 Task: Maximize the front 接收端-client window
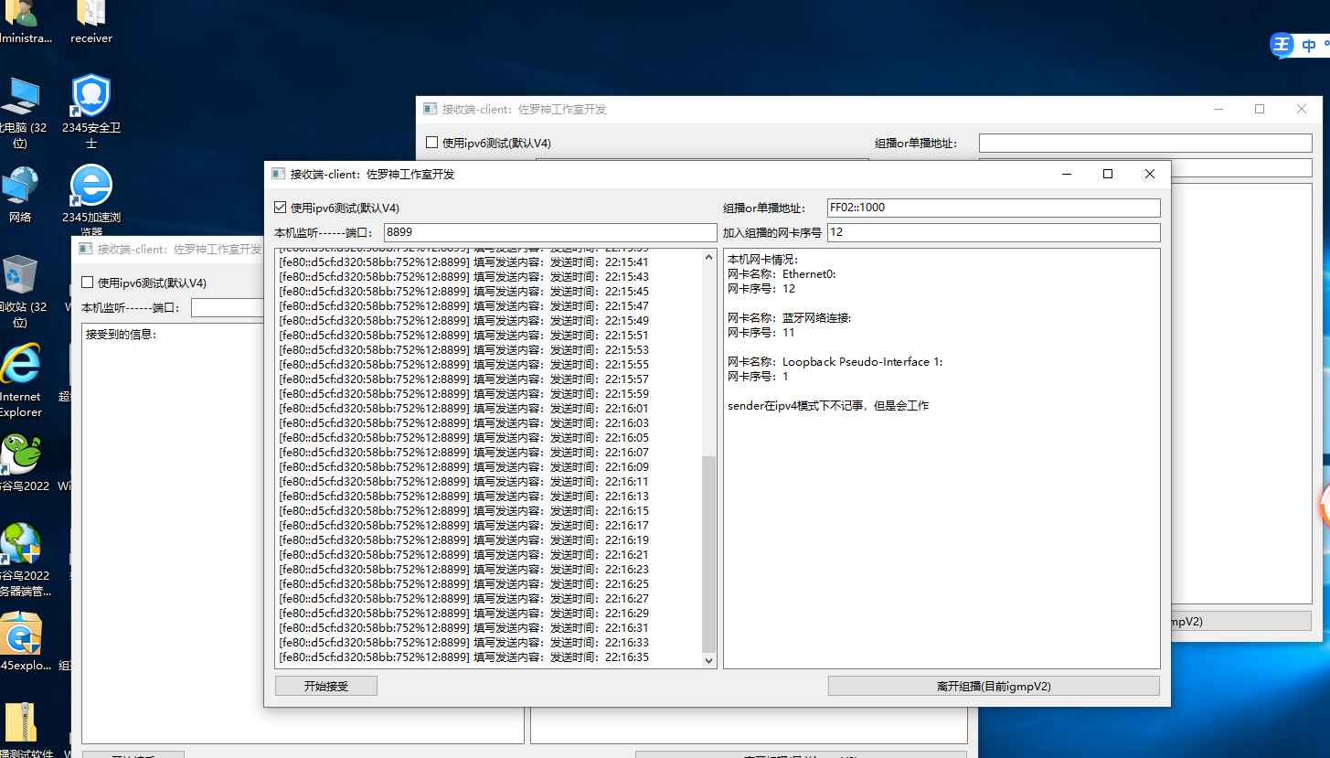[1108, 174]
